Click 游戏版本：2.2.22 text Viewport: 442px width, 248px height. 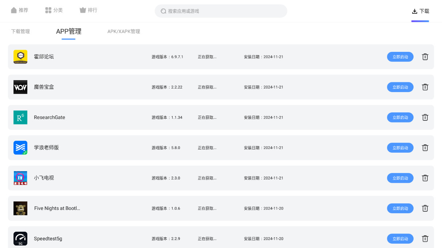[x=167, y=87]
